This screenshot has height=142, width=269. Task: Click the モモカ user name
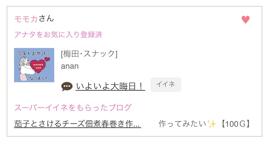26,19
